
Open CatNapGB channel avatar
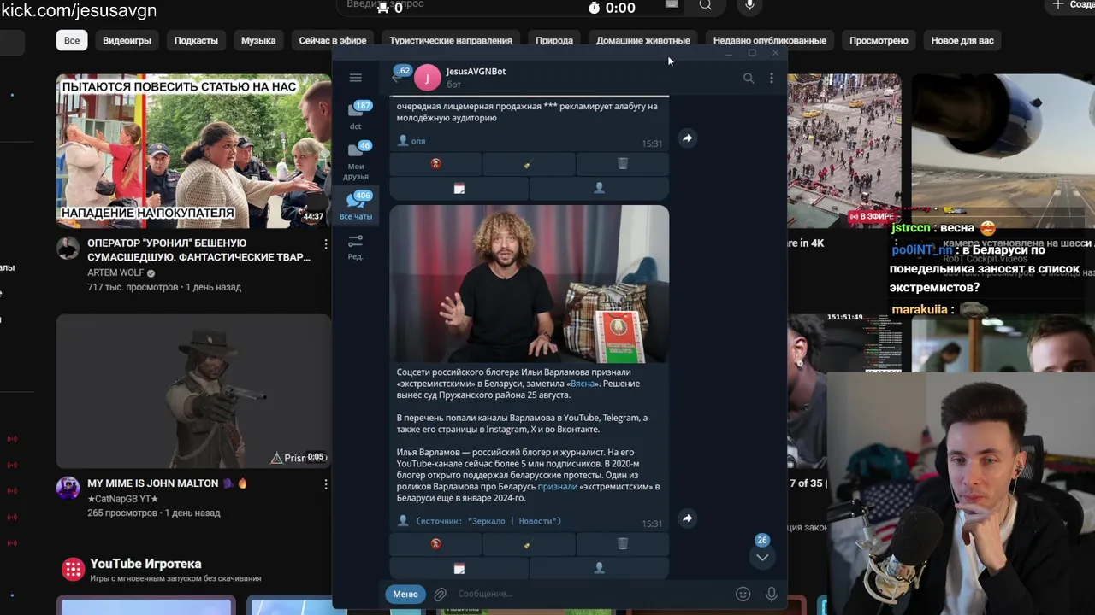[68, 489]
